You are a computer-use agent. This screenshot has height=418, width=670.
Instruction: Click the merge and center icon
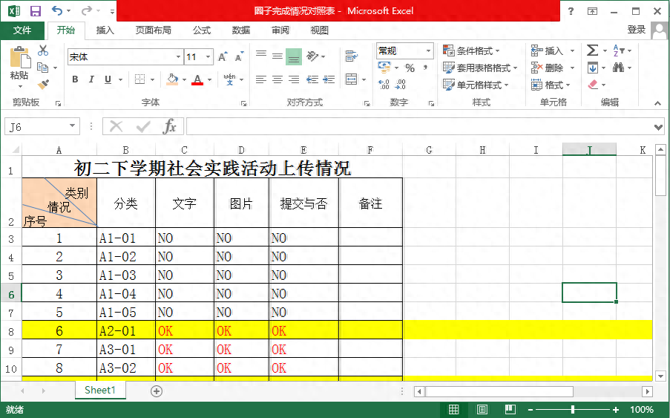point(351,79)
